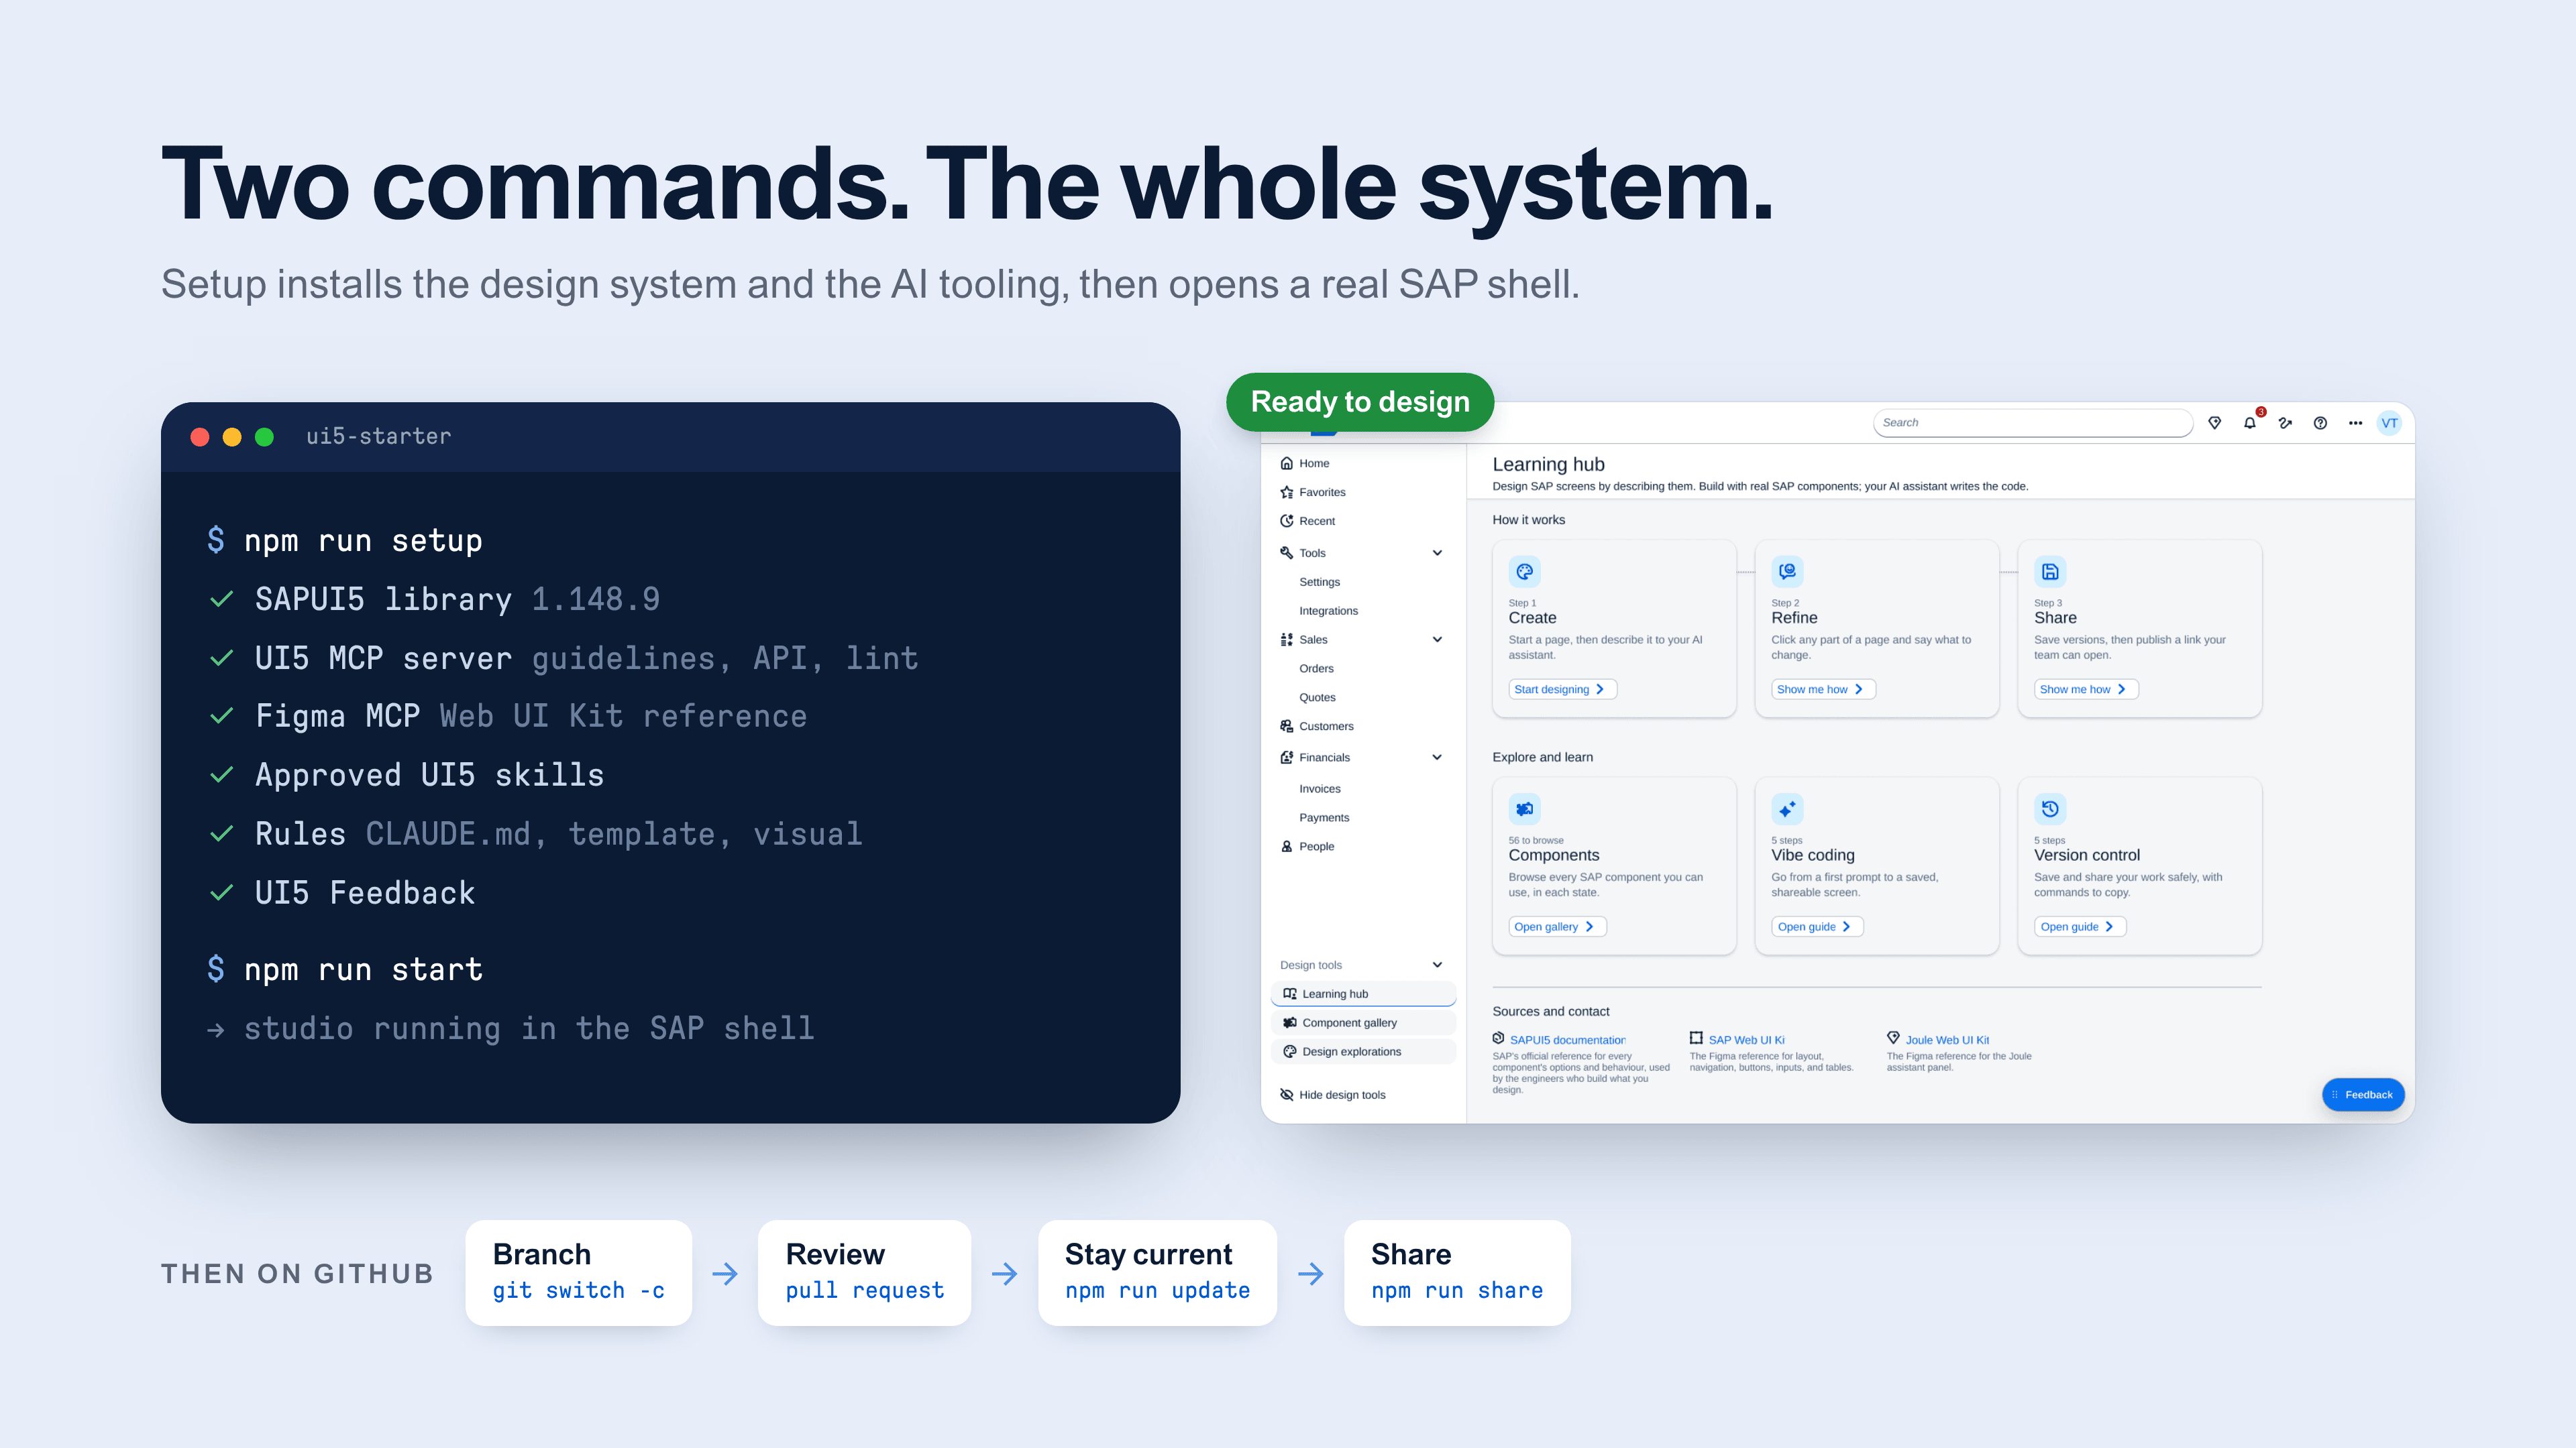Collapse the Financials section chevron
This screenshot has width=2576, height=1448.
click(1437, 756)
